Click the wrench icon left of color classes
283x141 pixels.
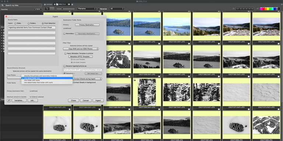tap(258, 9)
